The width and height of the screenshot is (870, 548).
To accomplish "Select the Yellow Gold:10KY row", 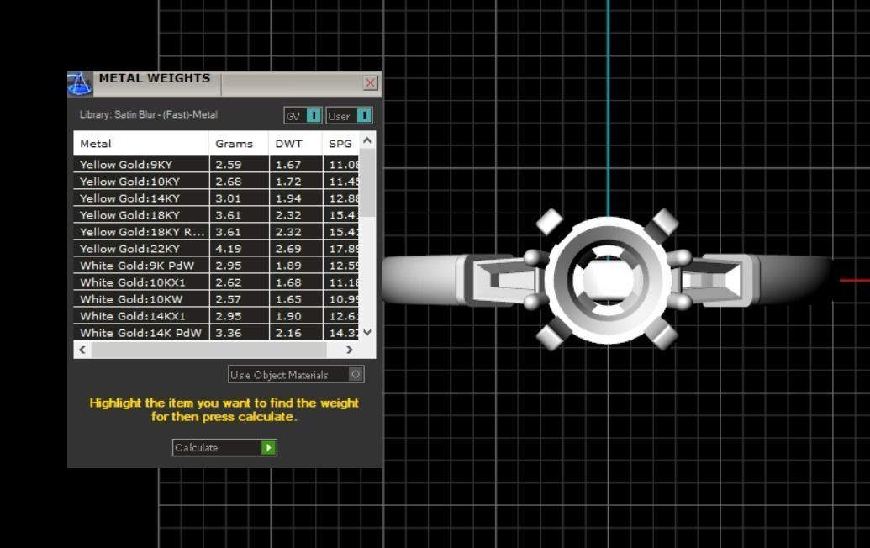I will (217, 182).
